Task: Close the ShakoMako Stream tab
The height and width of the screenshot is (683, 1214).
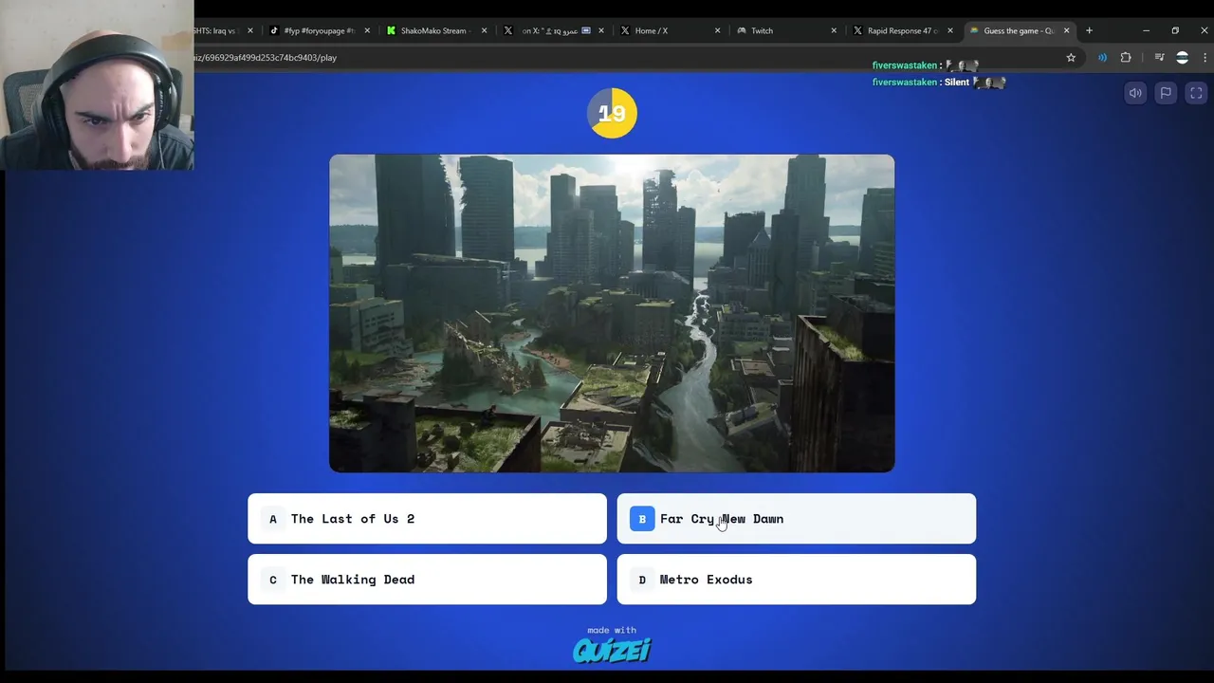Action: (x=484, y=30)
